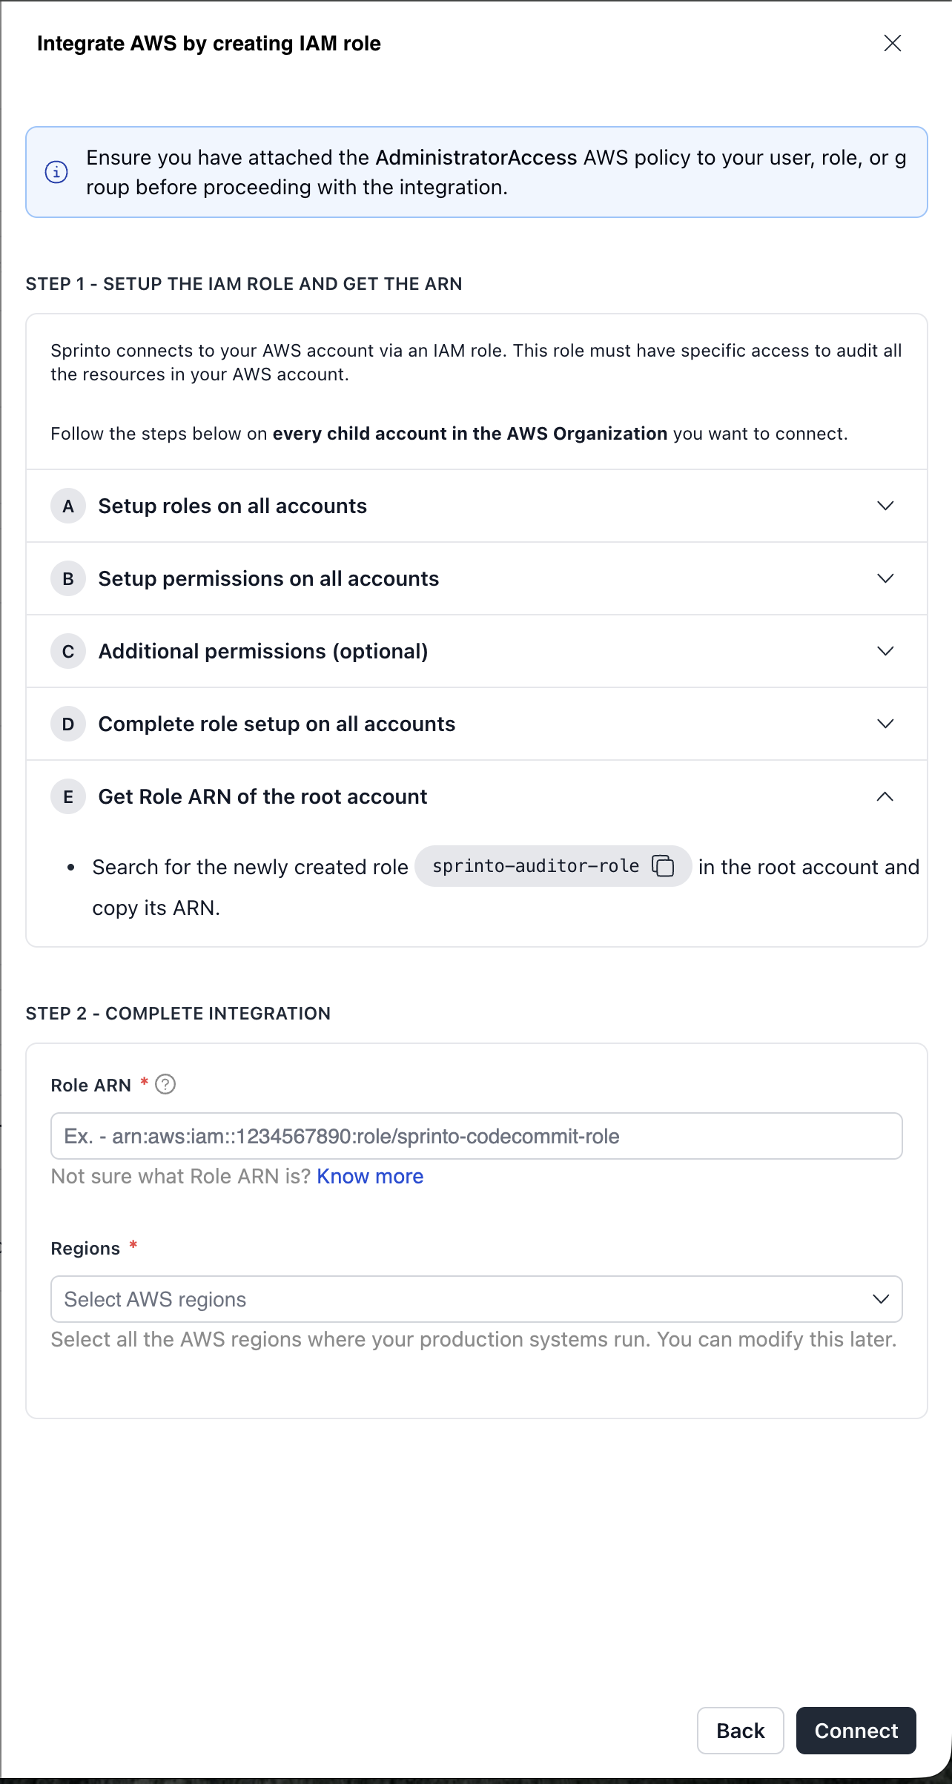Expand Setup permissions on all accounts chevron
952x1784 pixels.
pos(885,578)
